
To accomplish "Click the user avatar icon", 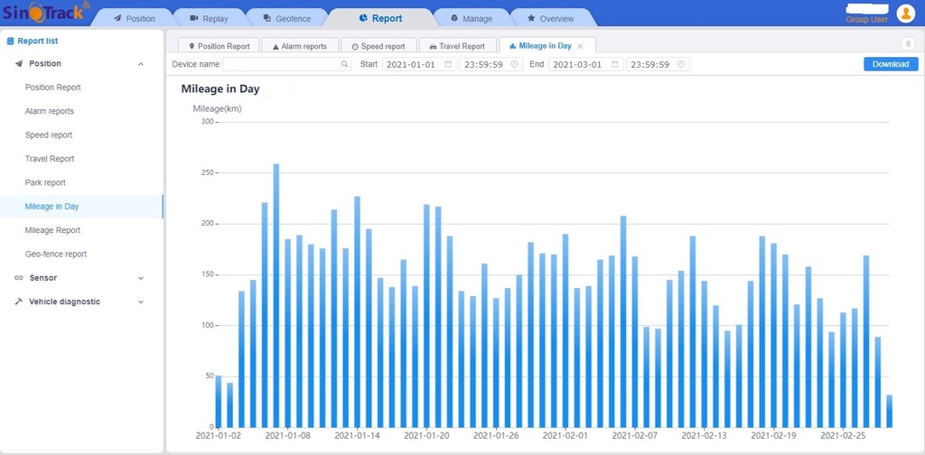I will (905, 13).
